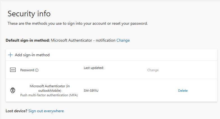Click the Password dots icon
The image size is (220, 119).
pyautogui.click(x=13, y=70)
